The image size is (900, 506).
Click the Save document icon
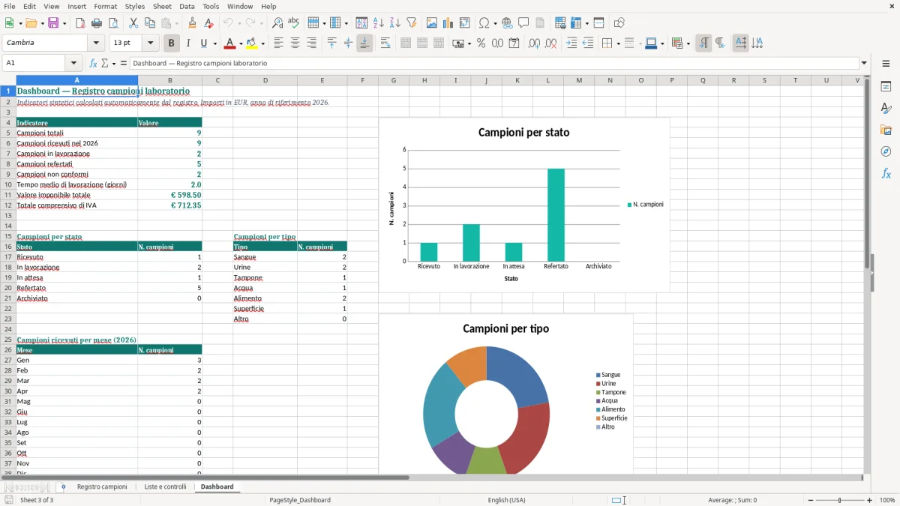[53, 23]
